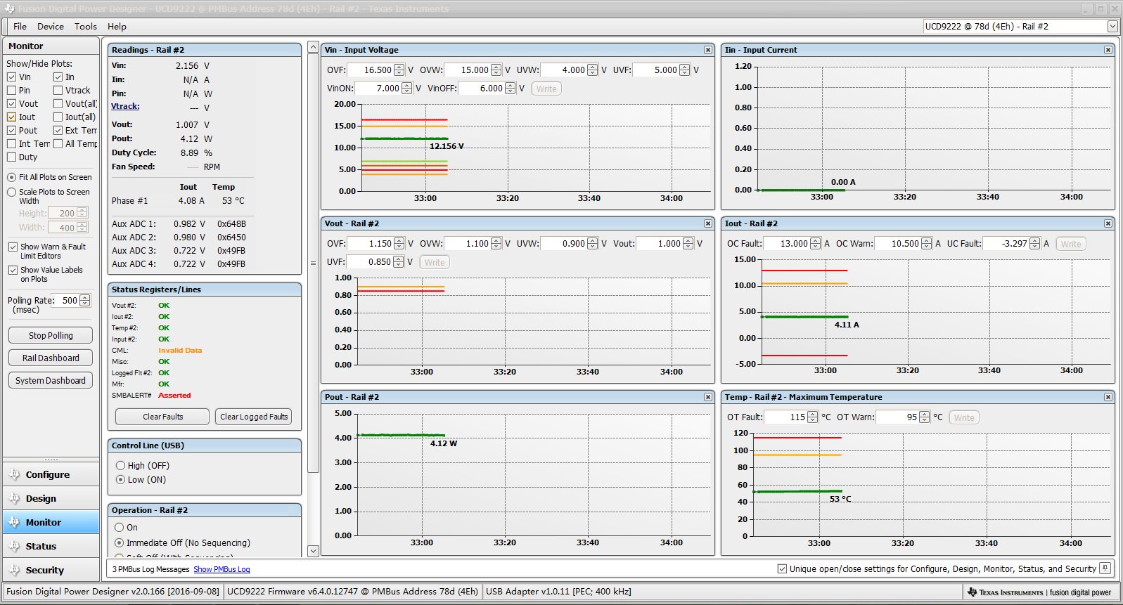Screen dimensions: 1123x605
Task: Close the Temp Rail #2 plot panel
Action: tap(1108, 397)
